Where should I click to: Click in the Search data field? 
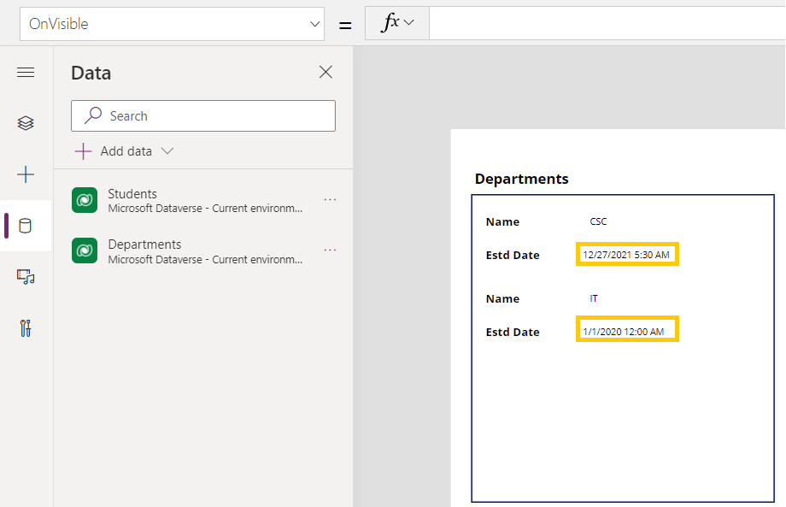[214, 116]
